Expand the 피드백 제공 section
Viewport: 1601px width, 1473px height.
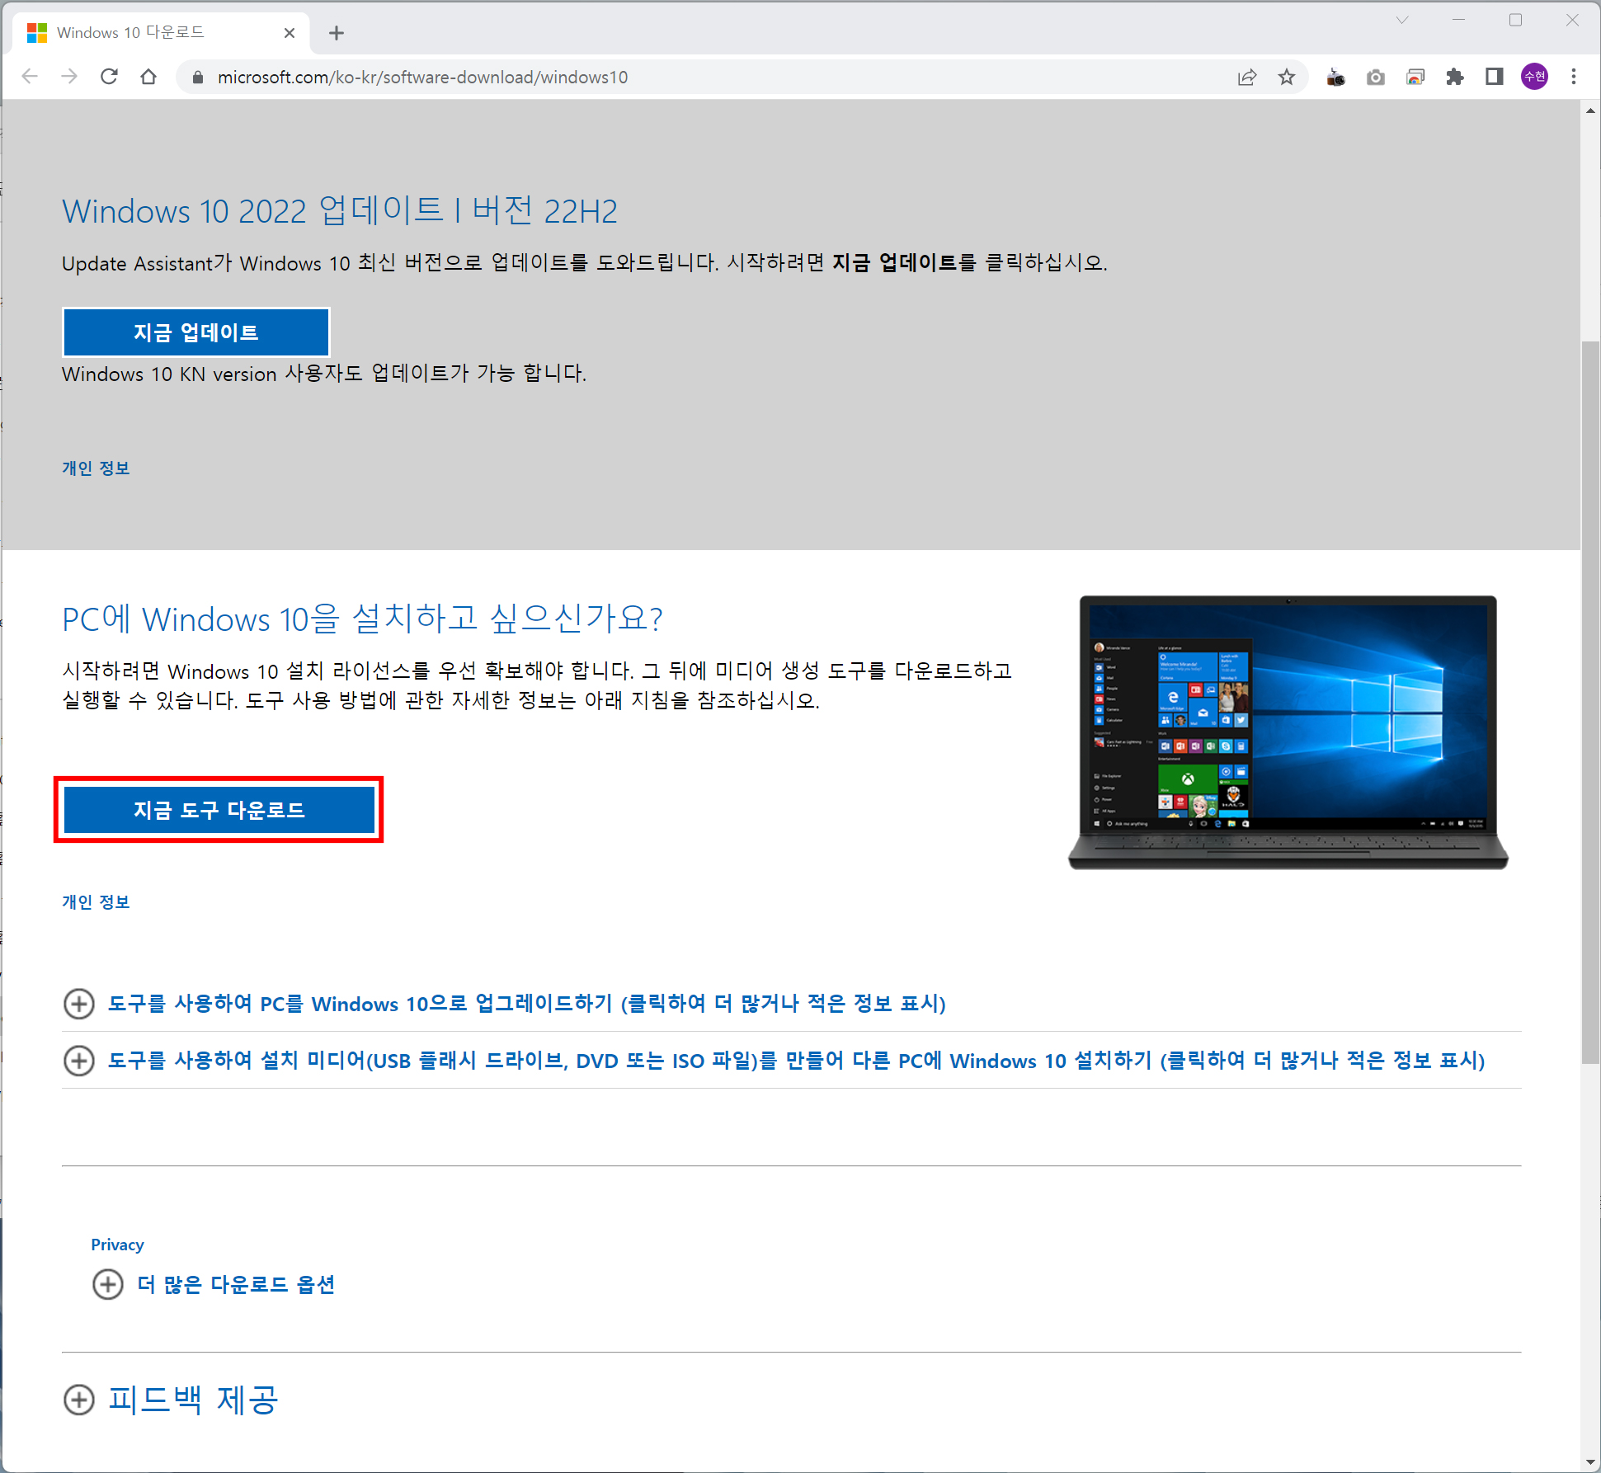point(193,1400)
